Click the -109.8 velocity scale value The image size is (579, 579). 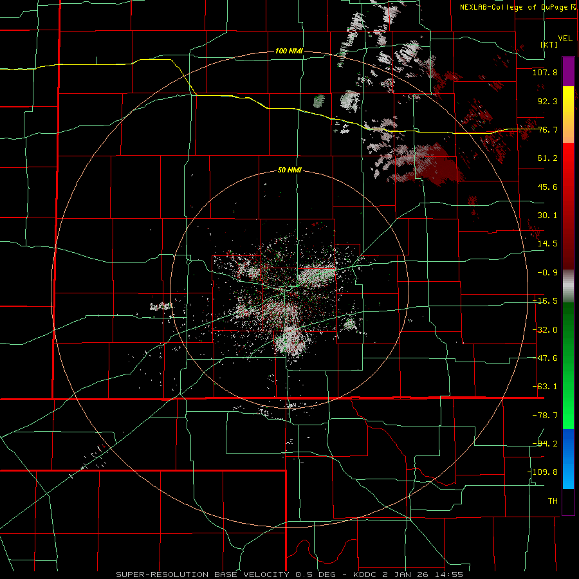pos(542,472)
